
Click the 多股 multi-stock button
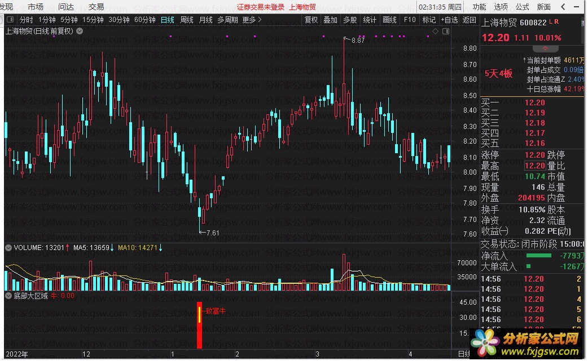[350, 20]
